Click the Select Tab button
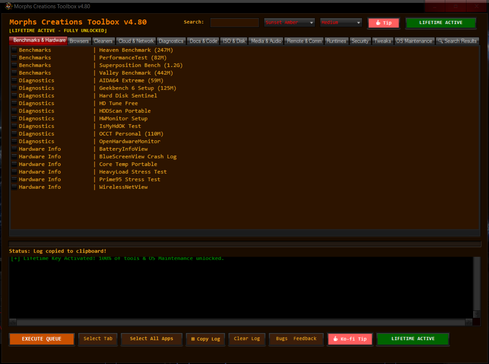This screenshot has height=364, width=489. 98,339
